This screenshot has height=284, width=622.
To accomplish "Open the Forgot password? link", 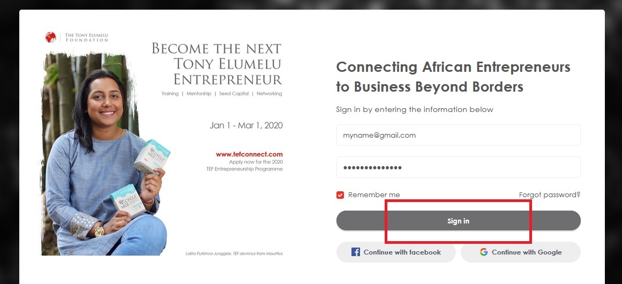I will click(x=550, y=195).
